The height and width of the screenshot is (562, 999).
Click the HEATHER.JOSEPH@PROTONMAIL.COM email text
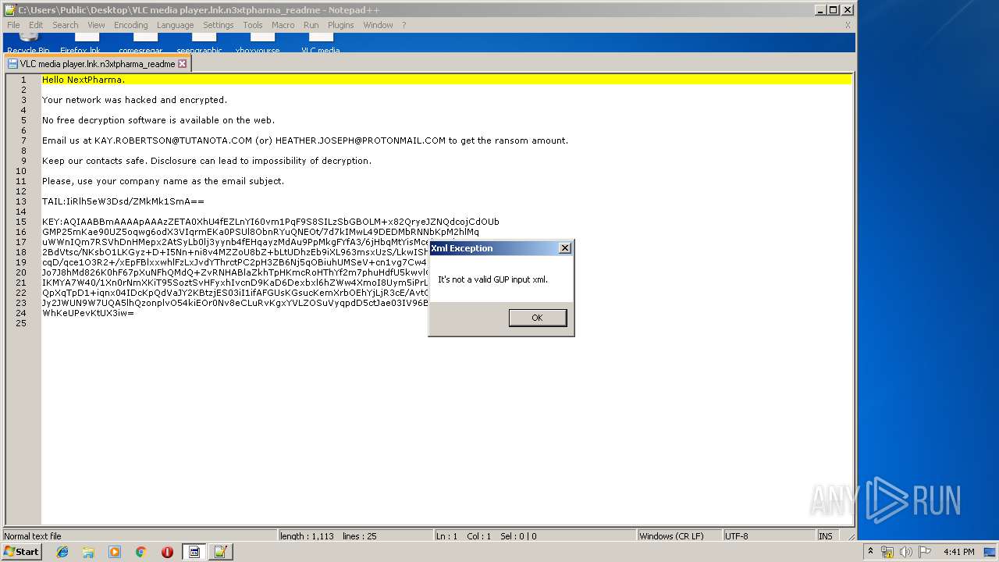click(x=361, y=140)
